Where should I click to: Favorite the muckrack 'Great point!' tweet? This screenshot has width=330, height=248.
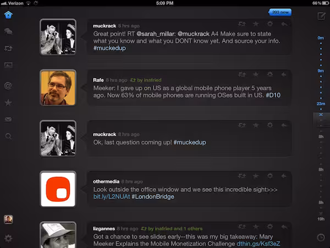click(x=256, y=24)
